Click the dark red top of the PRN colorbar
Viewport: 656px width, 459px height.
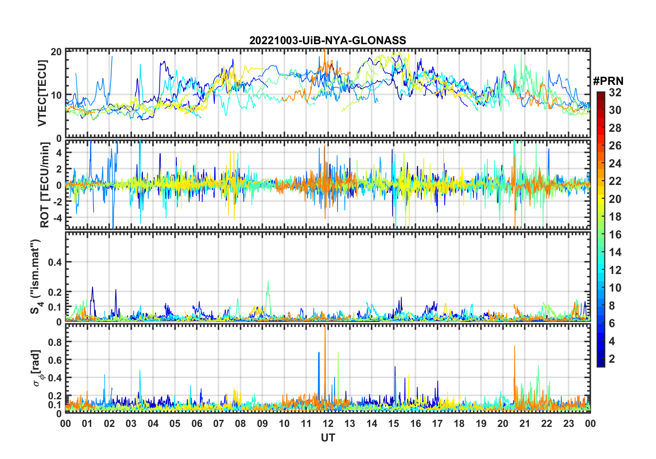tap(600, 96)
